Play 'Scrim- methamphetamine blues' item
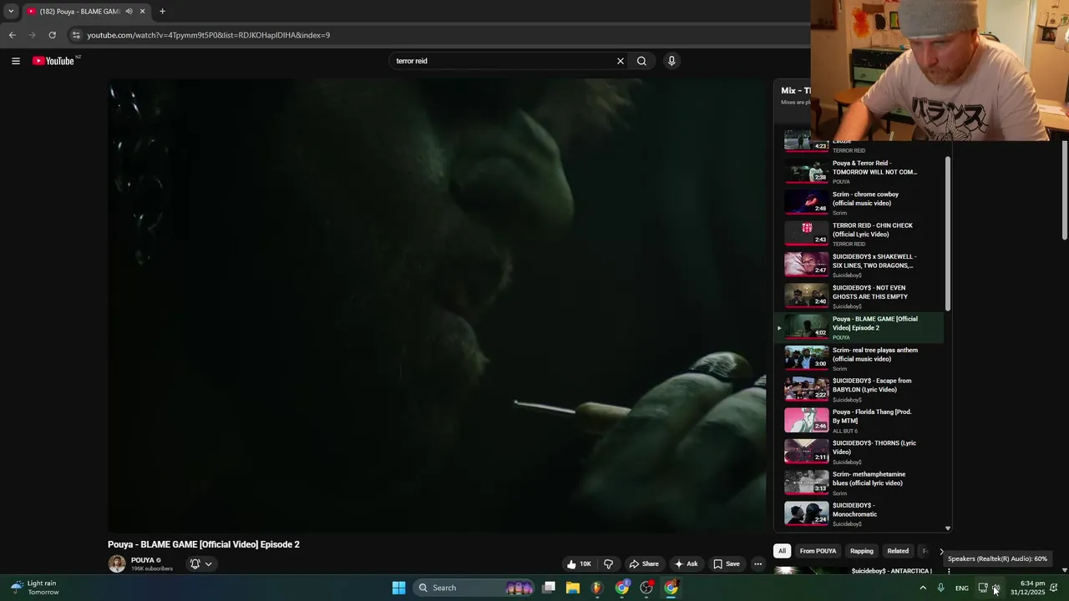 [860, 482]
